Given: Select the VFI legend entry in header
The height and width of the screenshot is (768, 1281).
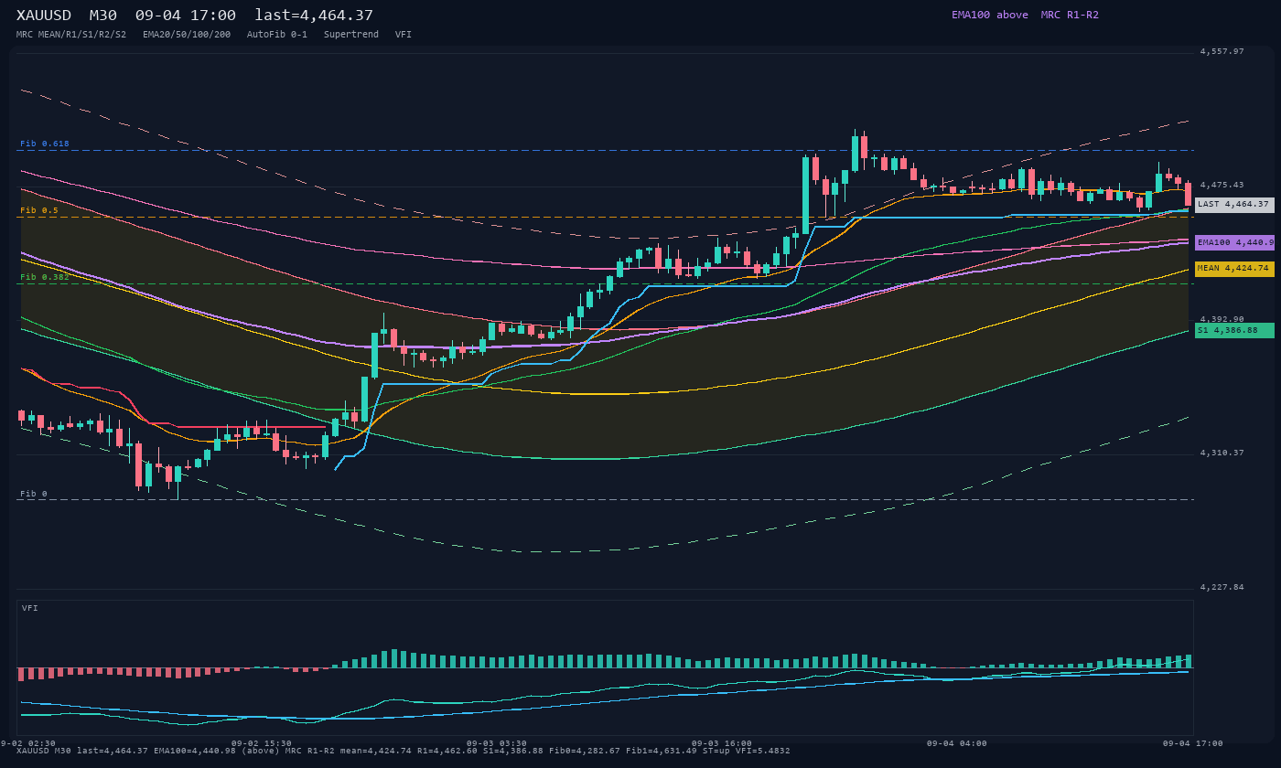Looking at the screenshot, I should (x=404, y=35).
